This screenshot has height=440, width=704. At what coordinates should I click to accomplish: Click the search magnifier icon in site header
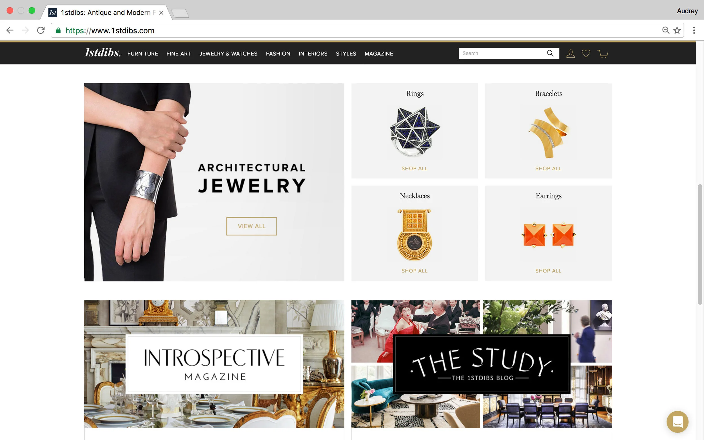[550, 53]
